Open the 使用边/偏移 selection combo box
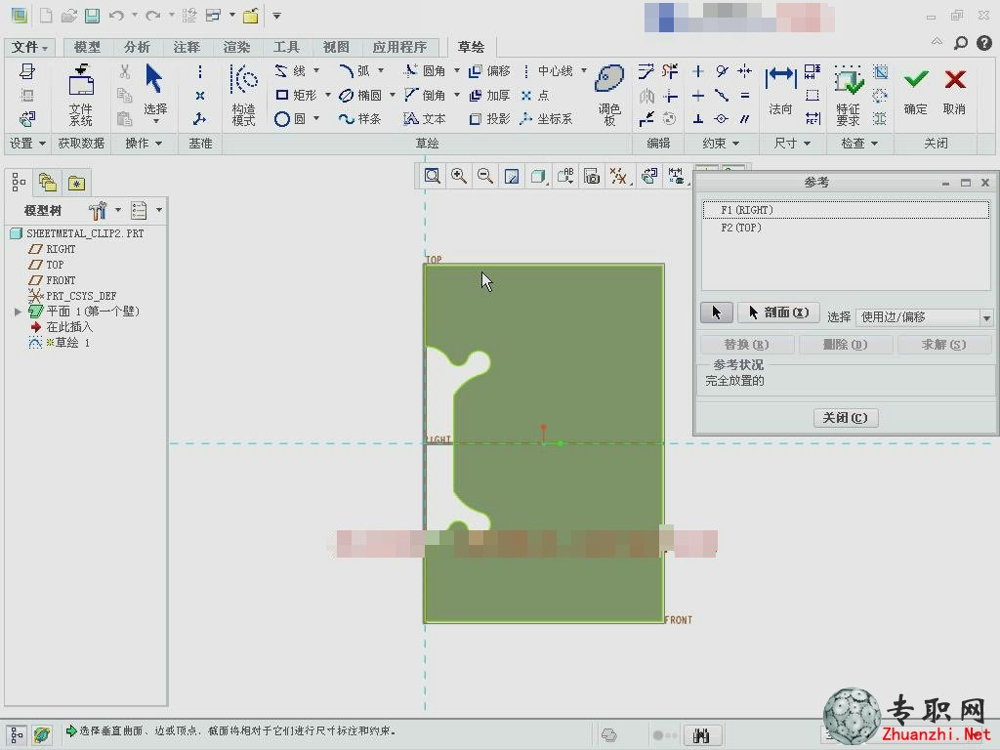This screenshot has width=1000, height=750. tap(924, 317)
